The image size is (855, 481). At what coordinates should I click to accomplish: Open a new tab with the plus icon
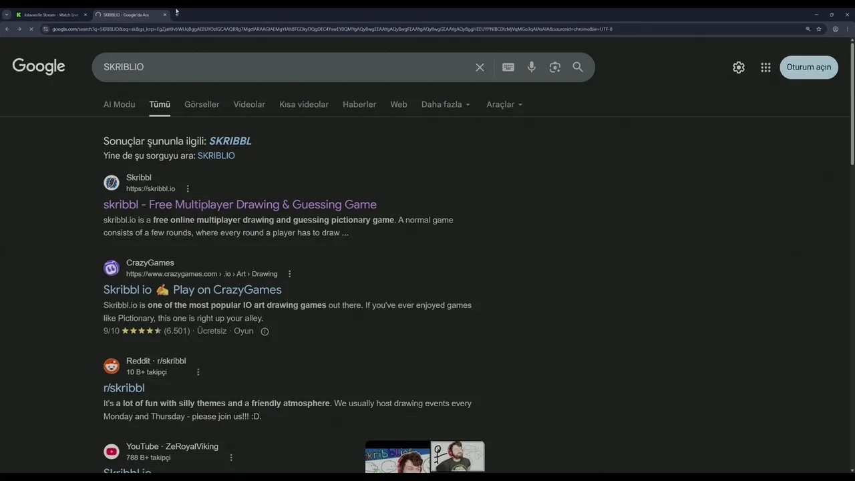click(177, 14)
